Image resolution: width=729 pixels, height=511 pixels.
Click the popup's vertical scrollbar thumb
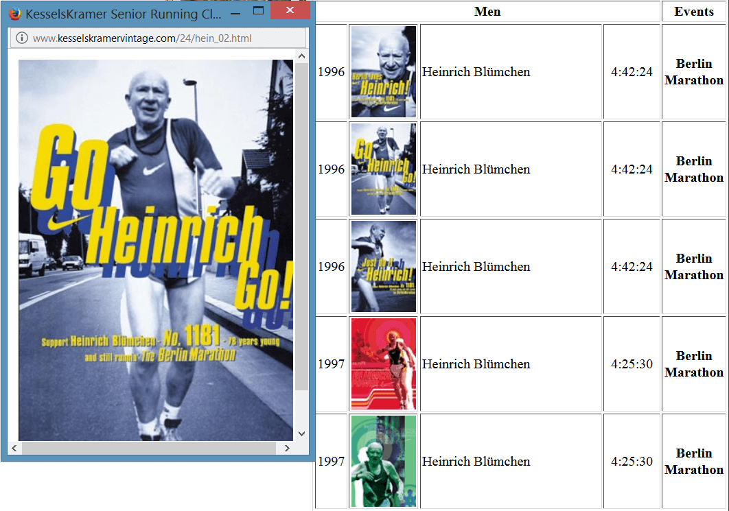pyautogui.click(x=301, y=227)
